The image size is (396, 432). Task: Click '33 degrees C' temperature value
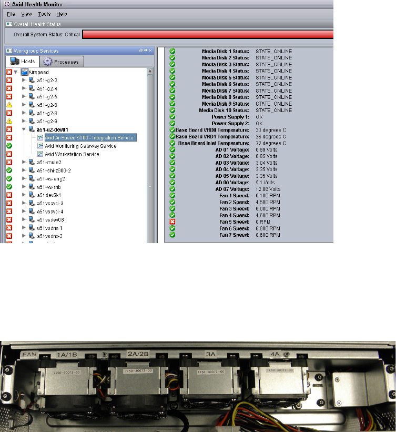pos(271,130)
